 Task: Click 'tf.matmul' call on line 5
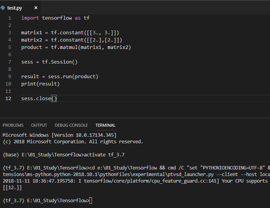pos(65,47)
